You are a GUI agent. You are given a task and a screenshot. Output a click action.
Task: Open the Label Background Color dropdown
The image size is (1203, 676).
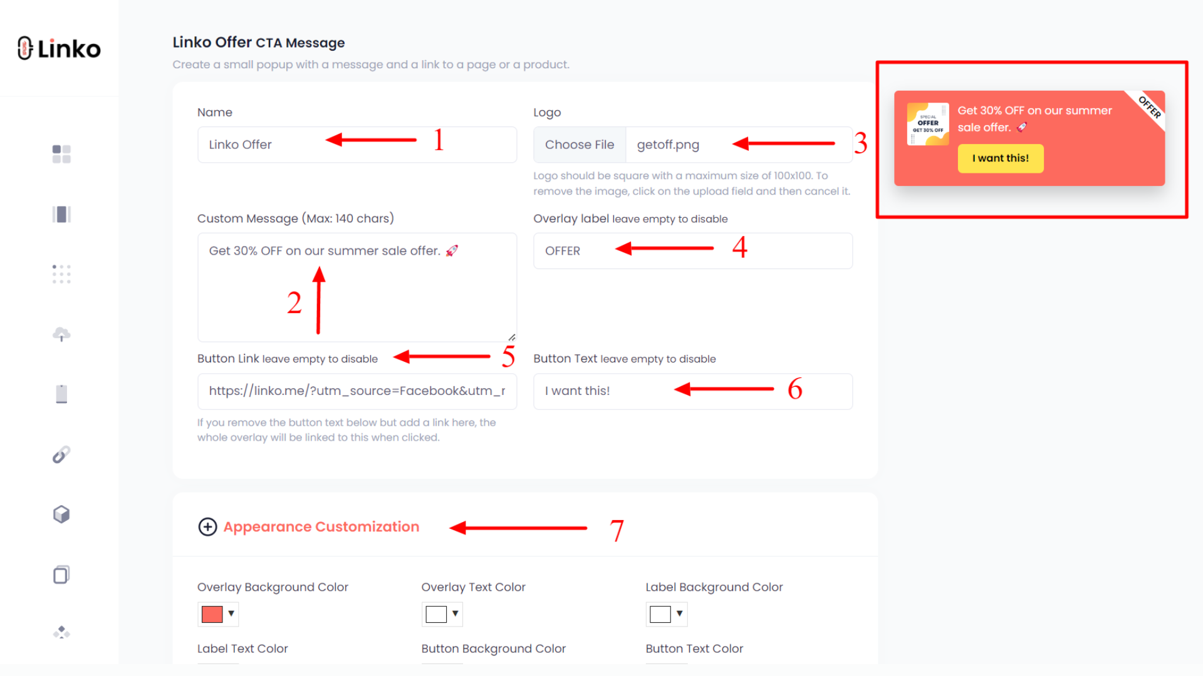(x=666, y=614)
